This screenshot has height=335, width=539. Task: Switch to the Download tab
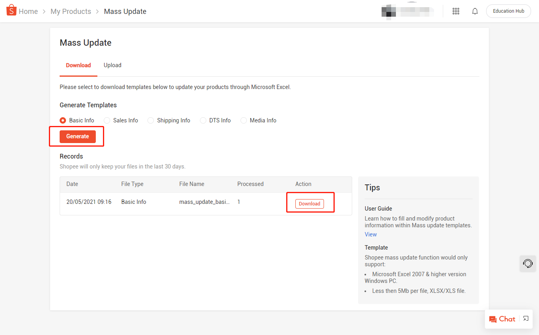tap(78, 65)
